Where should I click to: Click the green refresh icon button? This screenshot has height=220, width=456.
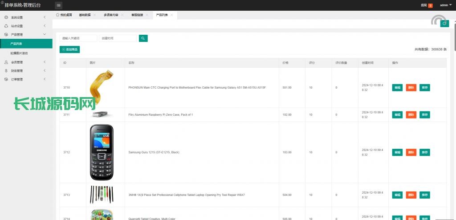click(x=444, y=24)
